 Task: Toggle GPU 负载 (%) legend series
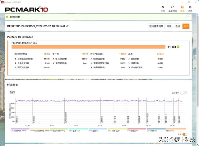tap(137, 130)
